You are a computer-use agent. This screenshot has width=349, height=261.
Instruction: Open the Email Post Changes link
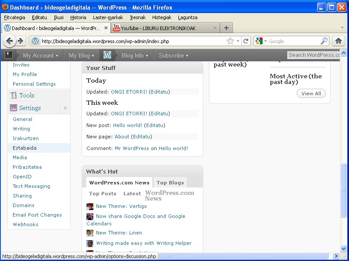coord(37,215)
